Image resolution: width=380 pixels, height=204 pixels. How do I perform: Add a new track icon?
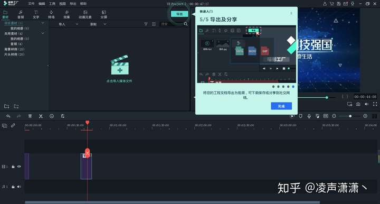tap(5, 126)
